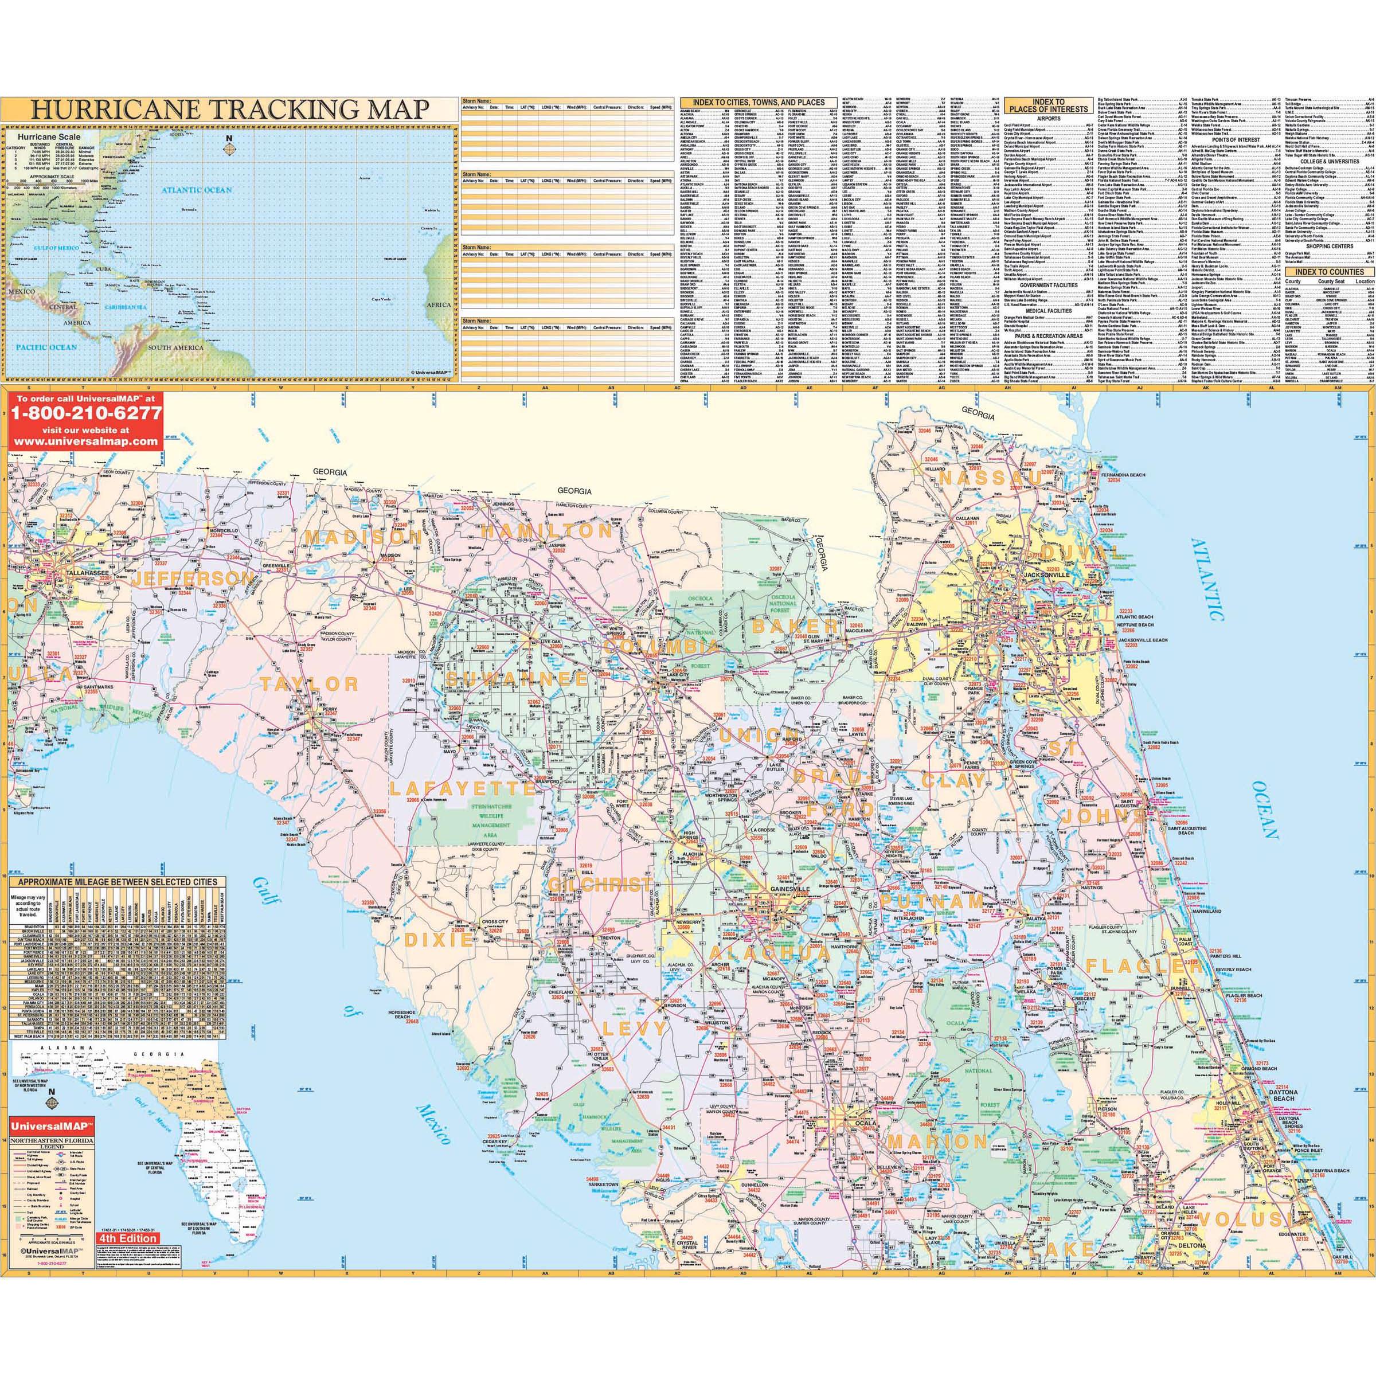The image size is (1376, 1376).
Task: Click the U.S. Route shield in the legend
Action: click(x=61, y=1162)
